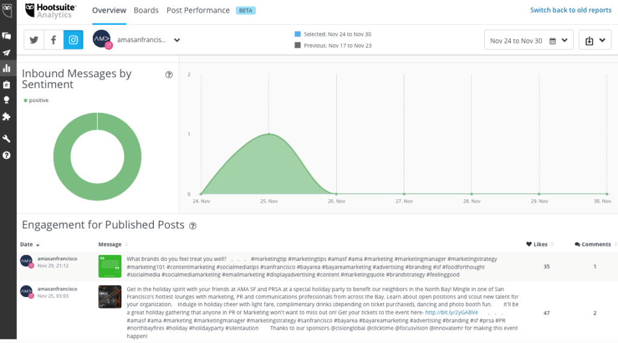Screen dimensions: 618x343
Task: Click 'Selected: Nov 24 to Nov 30' text
Action: [337, 34]
